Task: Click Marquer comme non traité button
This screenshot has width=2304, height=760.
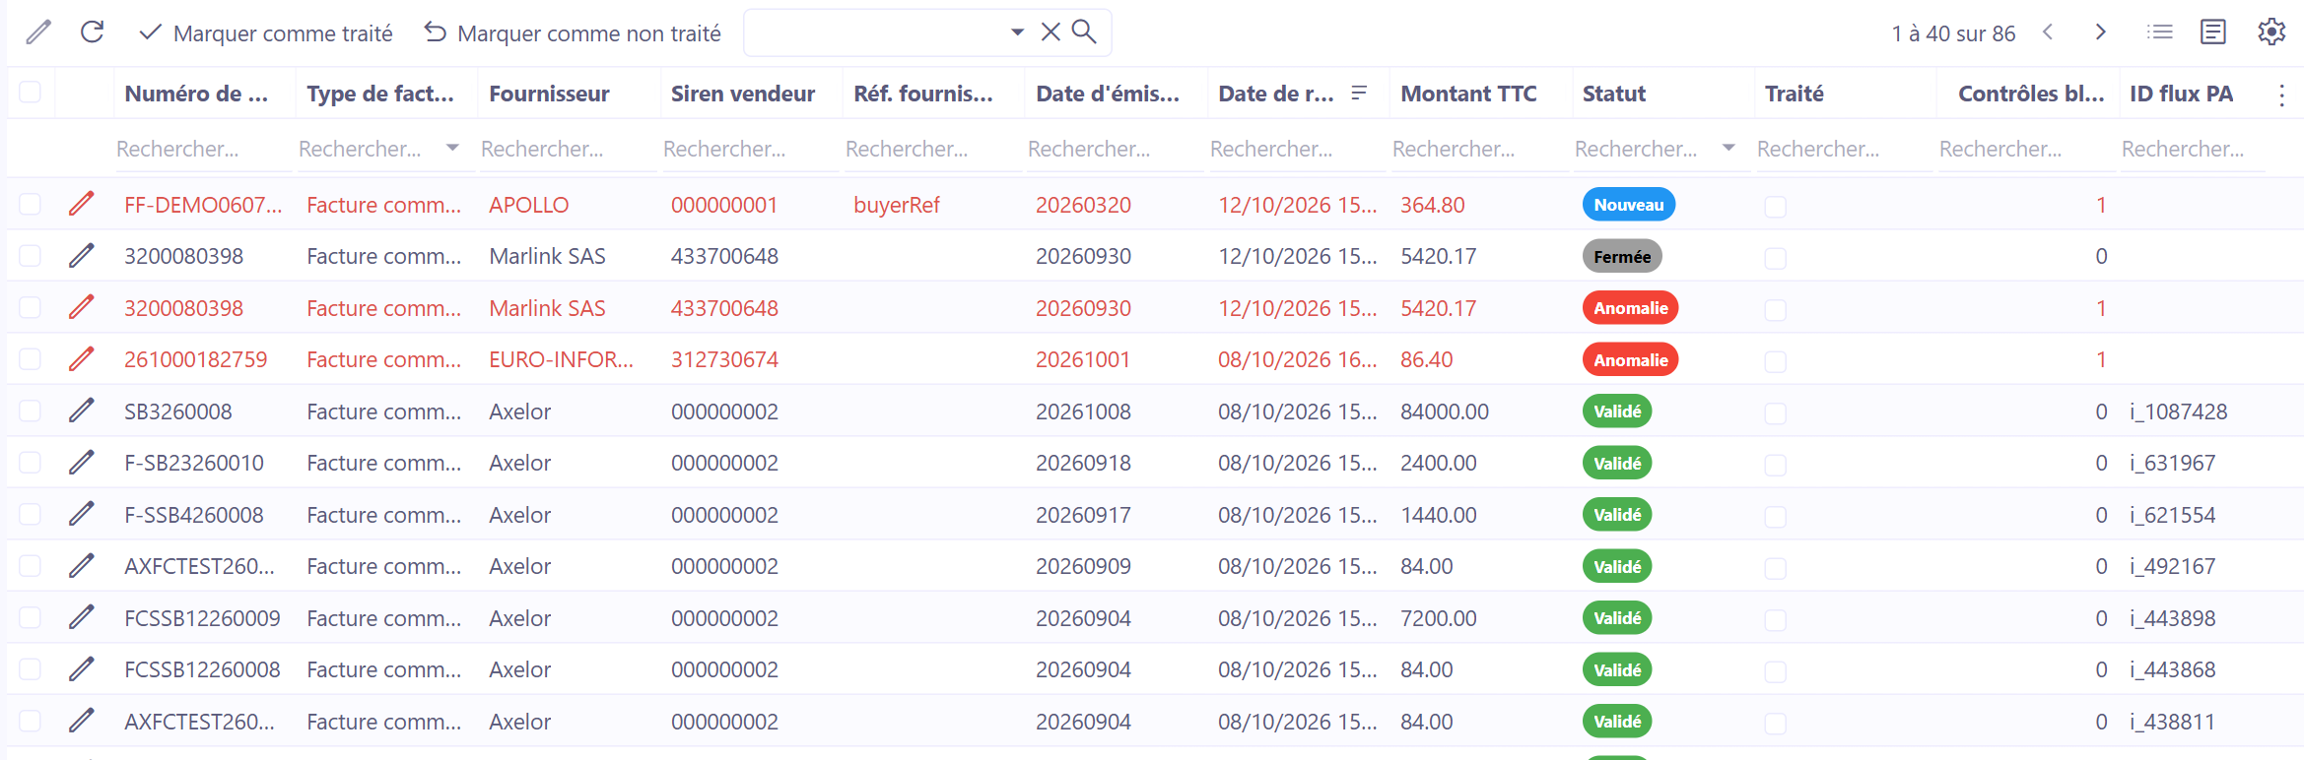Action: (574, 33)
